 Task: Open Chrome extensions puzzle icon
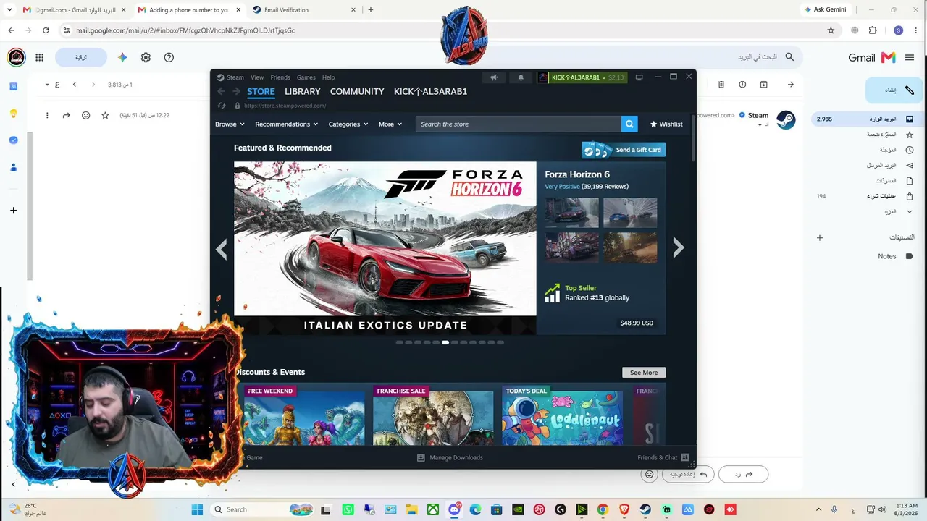(873, 30)
